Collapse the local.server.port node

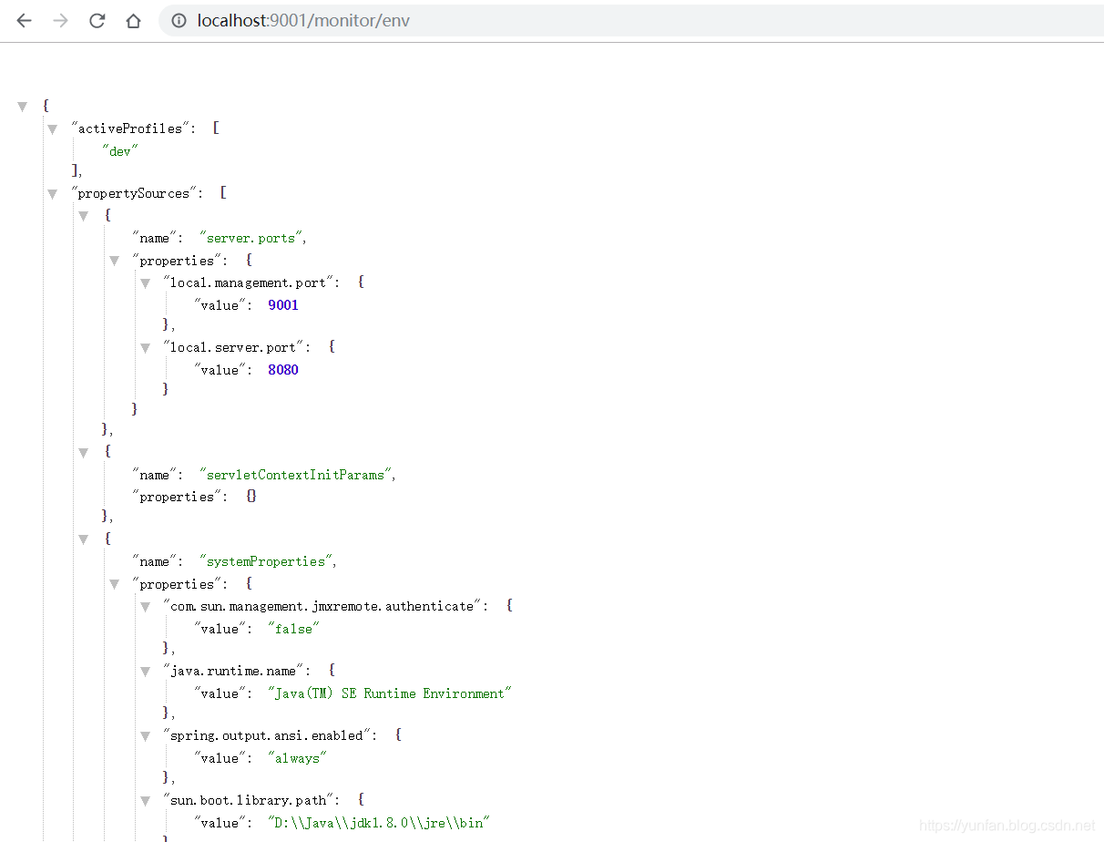(x=146, y=348)
